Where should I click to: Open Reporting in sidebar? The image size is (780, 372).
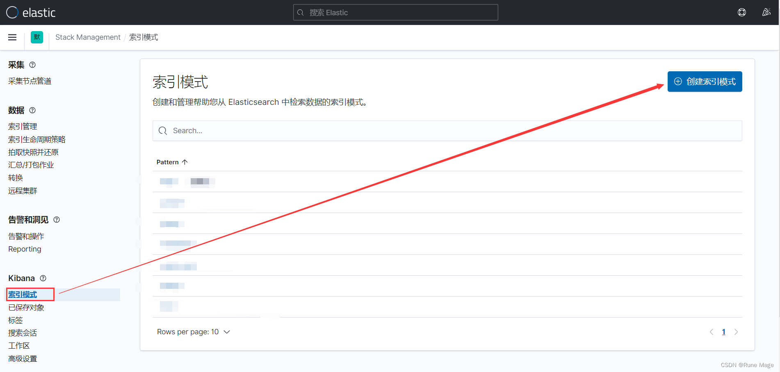[x=25, y=249]
